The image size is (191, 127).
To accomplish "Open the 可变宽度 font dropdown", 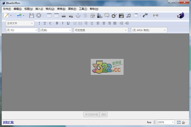I will point(101,30).
